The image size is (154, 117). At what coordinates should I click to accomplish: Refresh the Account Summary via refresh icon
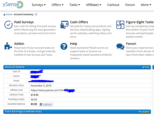pos(36,14)
